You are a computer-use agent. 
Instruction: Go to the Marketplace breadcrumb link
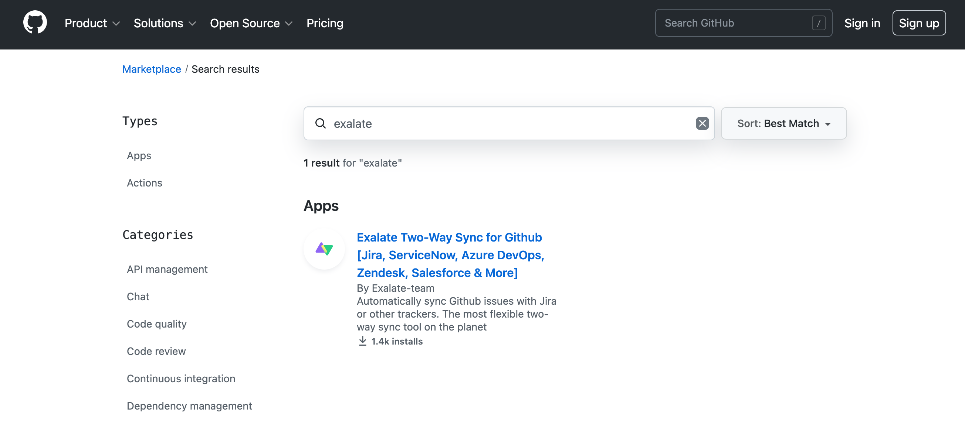click(151, 69)
